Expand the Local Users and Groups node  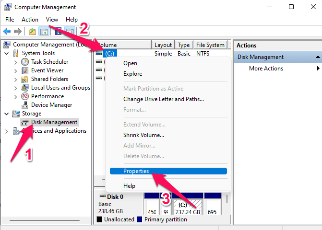pyautogui.click(x=16, y=88)
